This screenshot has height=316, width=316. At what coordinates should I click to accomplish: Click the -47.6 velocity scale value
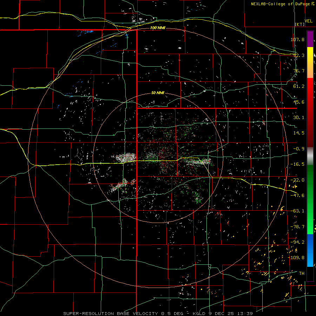click(297, 196)
